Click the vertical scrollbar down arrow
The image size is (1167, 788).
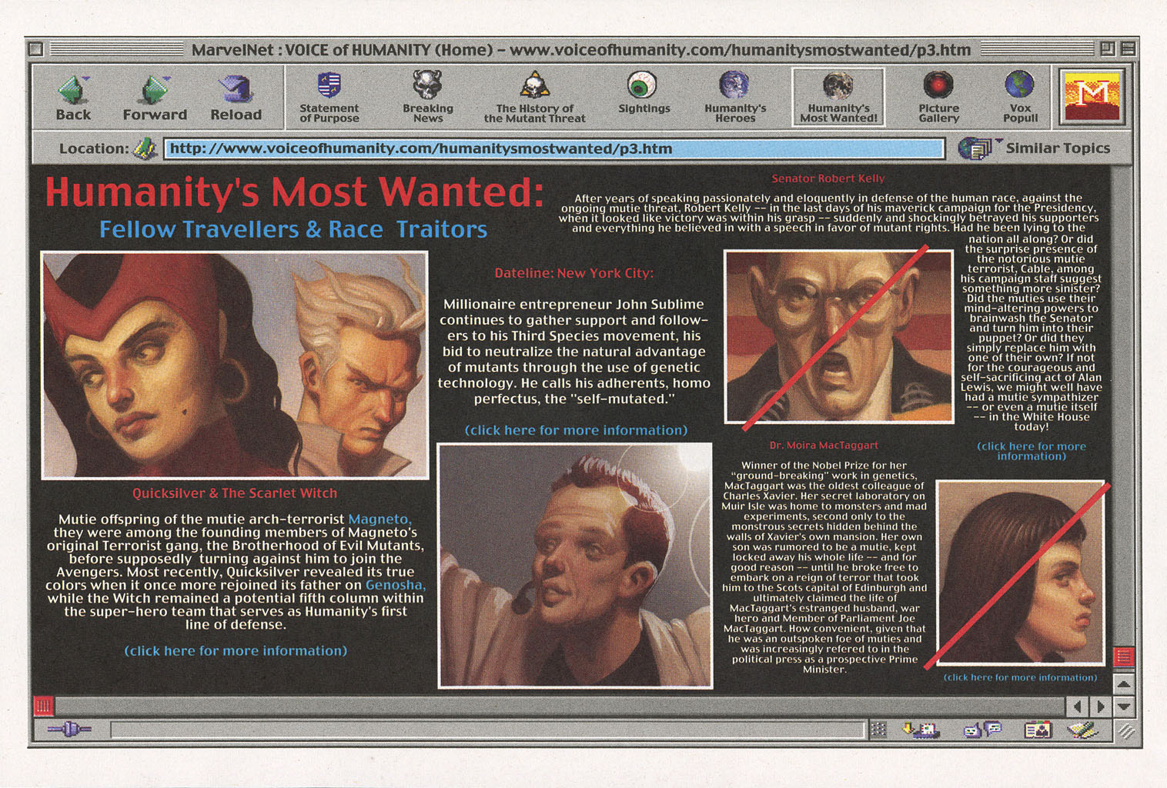1124,706
